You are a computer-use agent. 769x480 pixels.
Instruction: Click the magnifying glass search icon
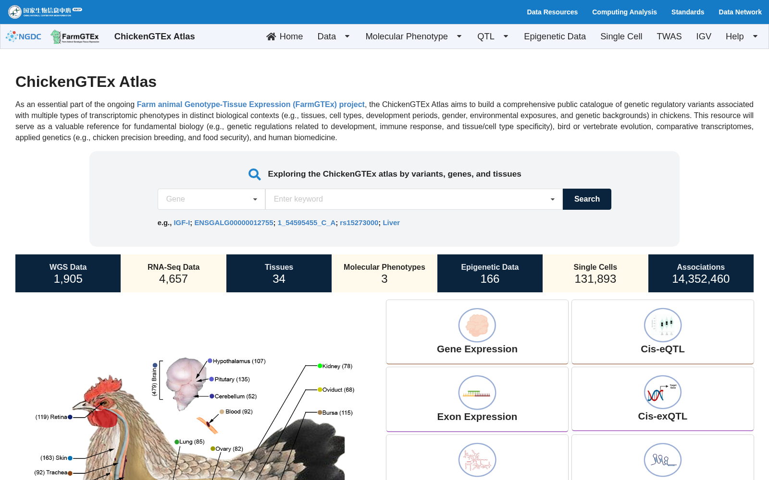pyautogui.click(x=254, y=174)
